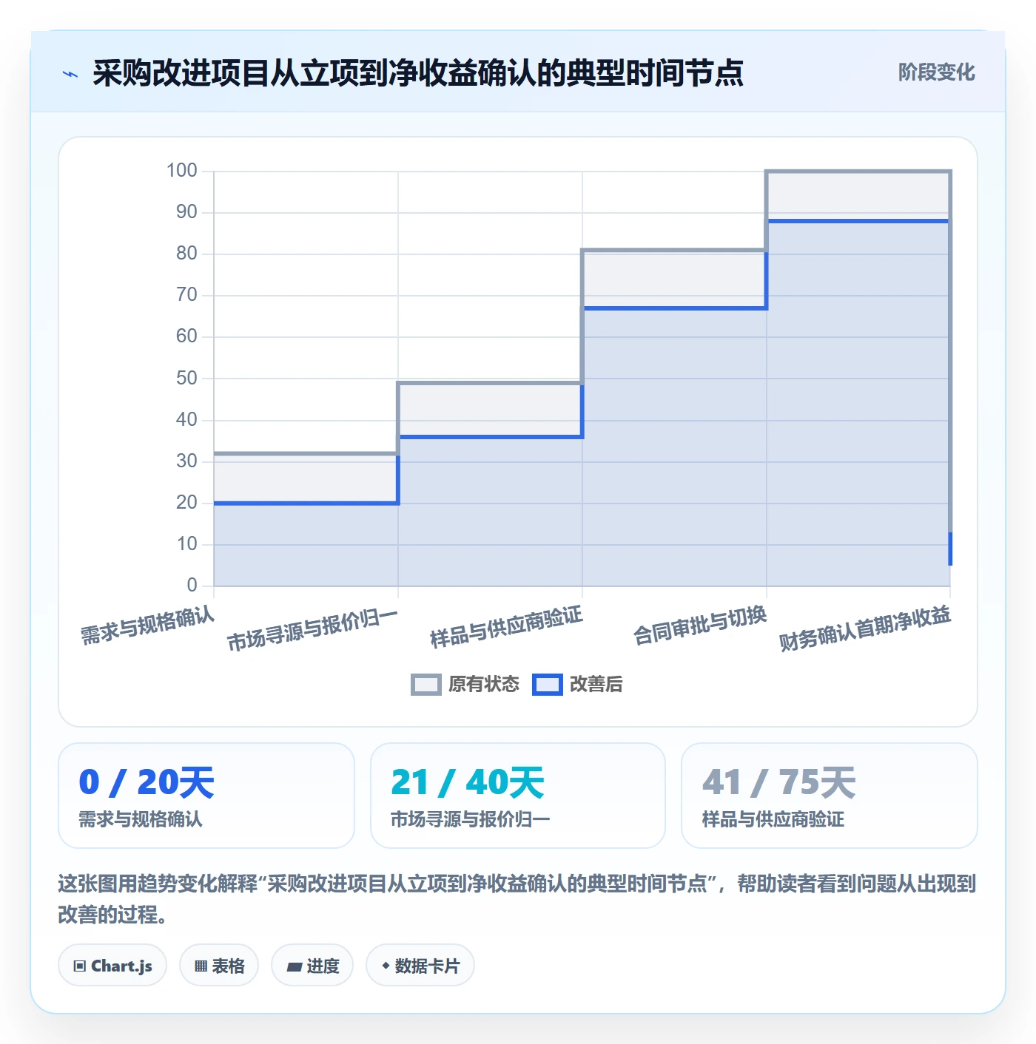Open the 41 / 75天 样品与供应商验证 card

(x=830, y=796)
